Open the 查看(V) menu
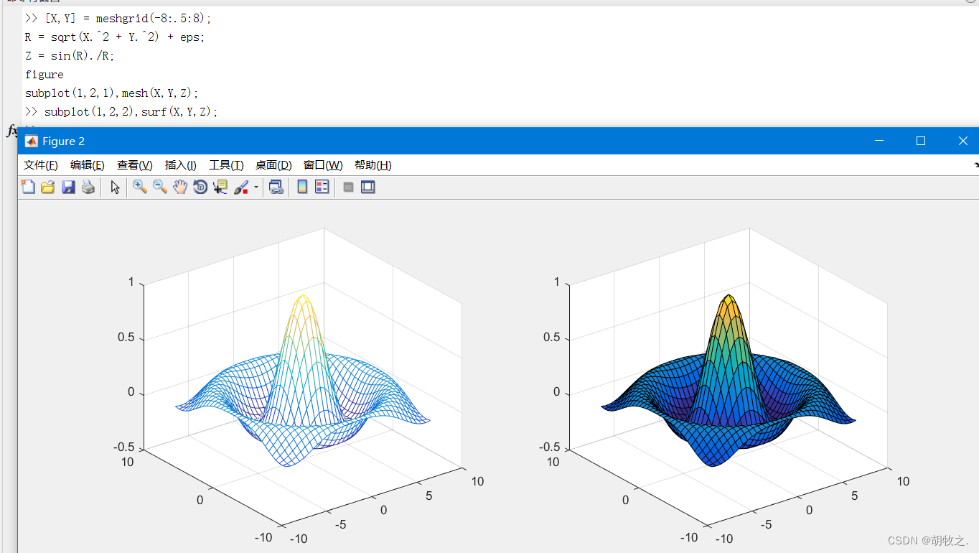This screenshot has width=979, height=553. (135, 165)
